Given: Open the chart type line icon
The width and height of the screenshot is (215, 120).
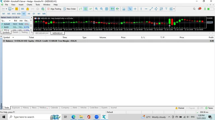Looking at the screenshot, I should coord(3,9).
